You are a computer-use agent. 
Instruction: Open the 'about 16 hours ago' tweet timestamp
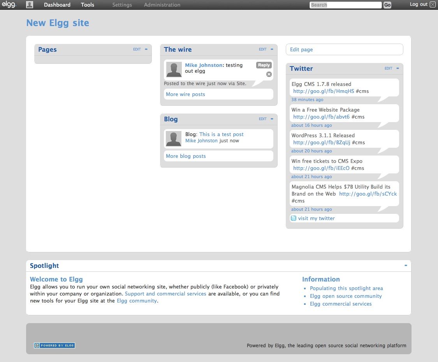pos(311,125)
